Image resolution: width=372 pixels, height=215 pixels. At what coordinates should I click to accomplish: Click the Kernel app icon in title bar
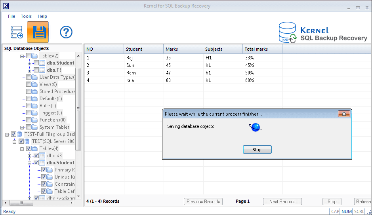pyautogui.click(x=6, y=6)
